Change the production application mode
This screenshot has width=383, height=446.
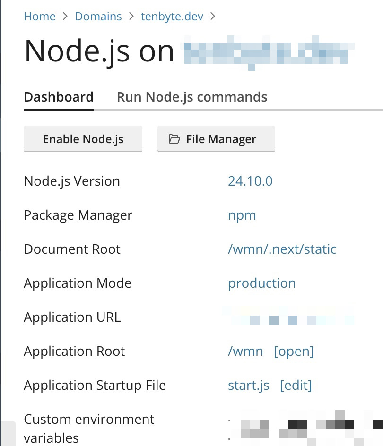point(261,283)
